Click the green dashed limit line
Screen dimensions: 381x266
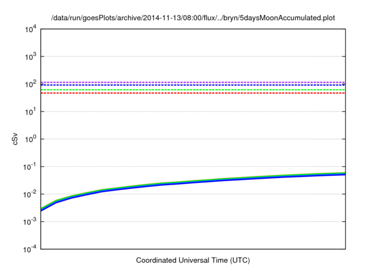click(193, 90)
